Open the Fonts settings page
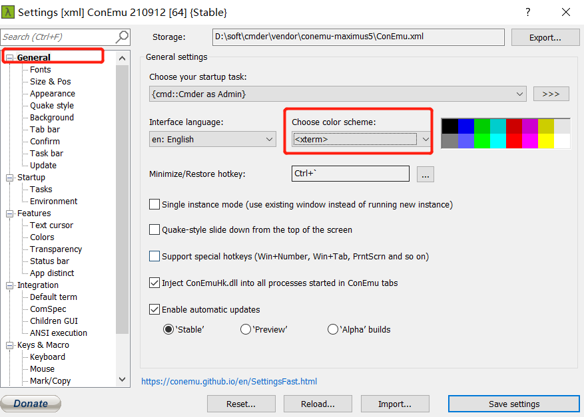 coord(40,70)
